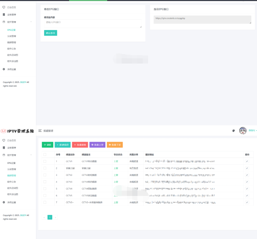Click the edit pencil for CCTV1 row
Viewport: 257px width, 239px height.
click(247, 161)
